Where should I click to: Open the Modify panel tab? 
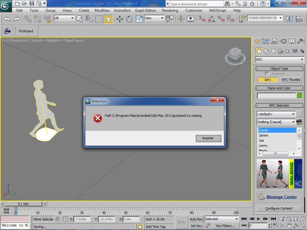point(266,41)
